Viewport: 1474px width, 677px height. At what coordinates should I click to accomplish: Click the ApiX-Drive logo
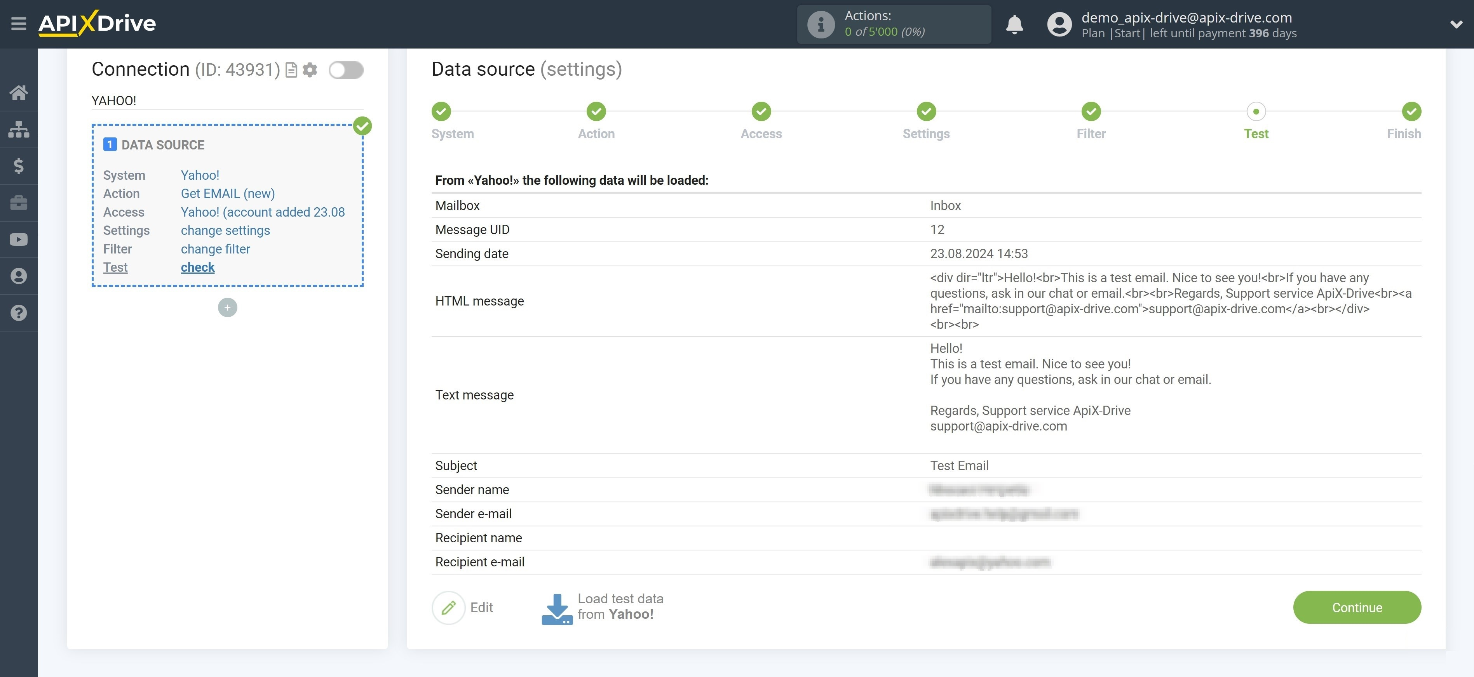coord(97,23)
